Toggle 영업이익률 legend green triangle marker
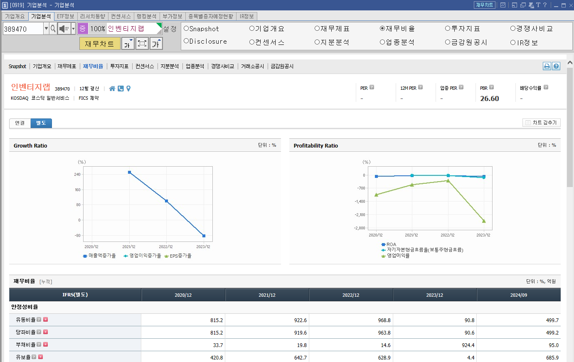 point(383,256)
